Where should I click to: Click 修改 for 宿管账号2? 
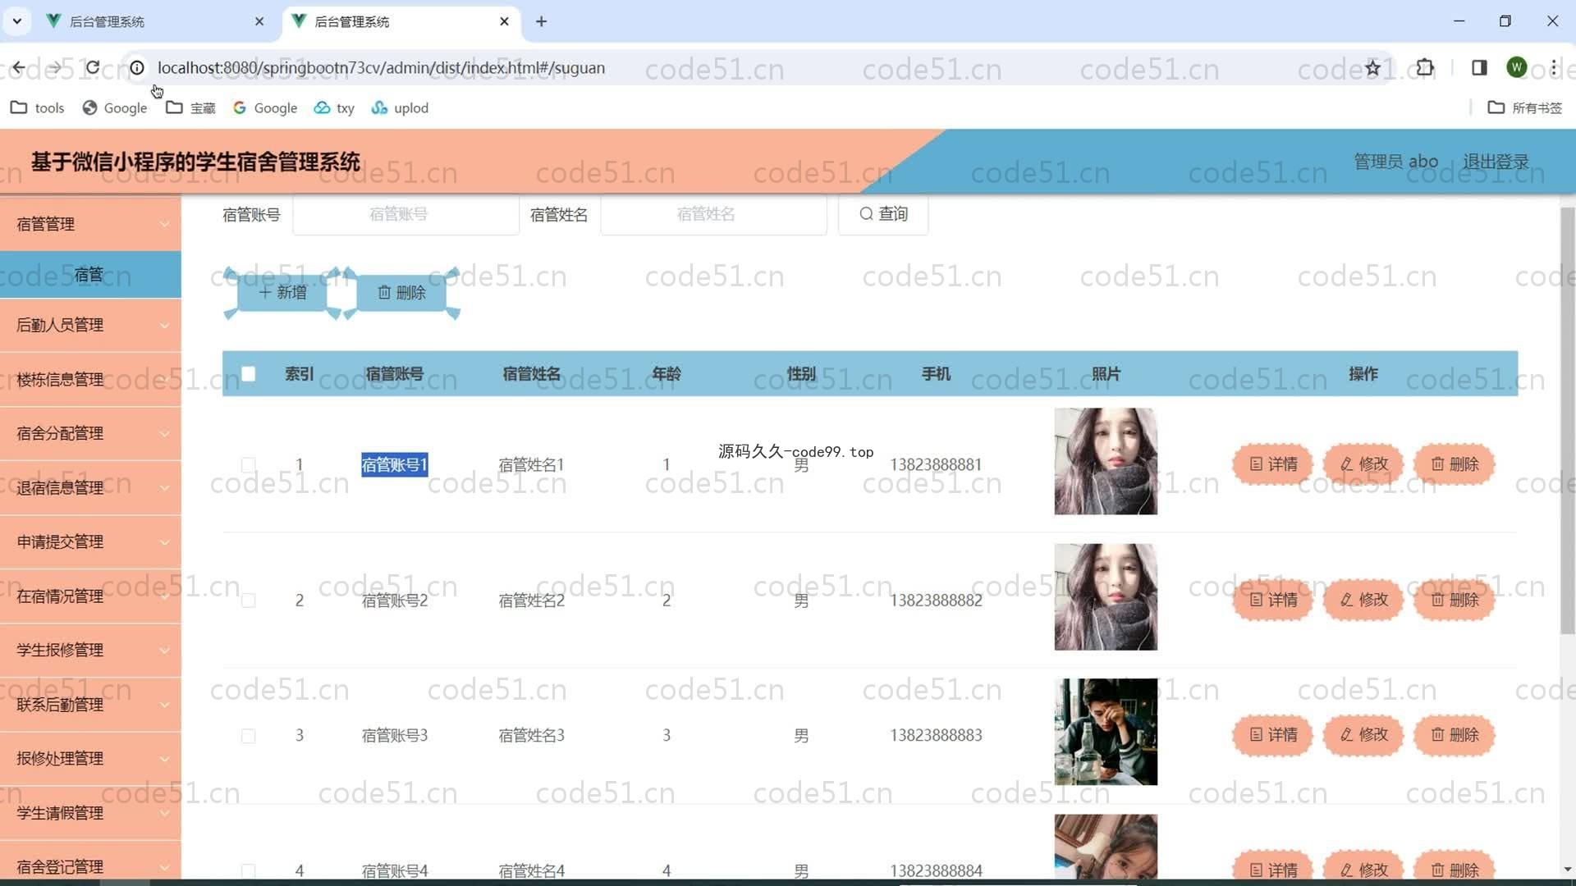click(1363, 600)
